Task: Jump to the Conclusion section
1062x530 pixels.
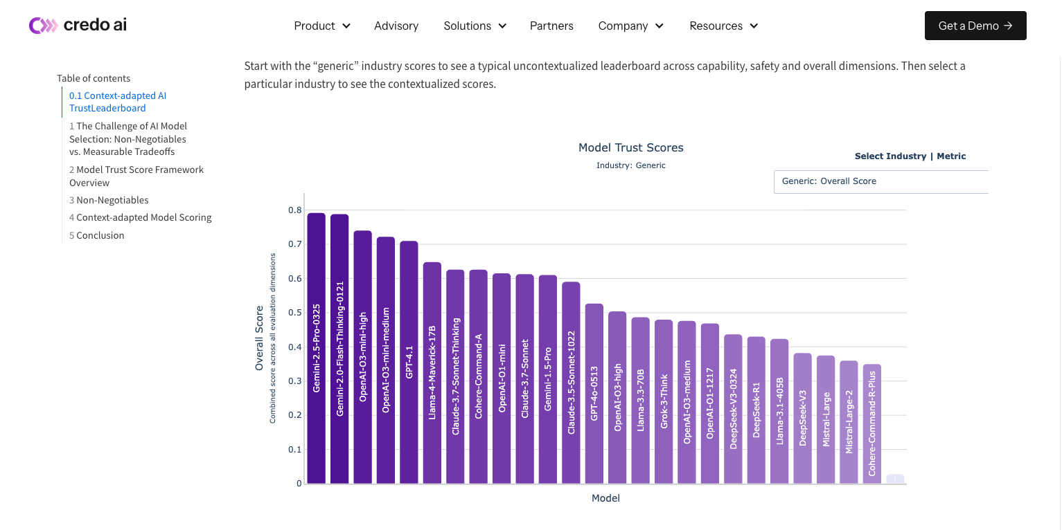Action: coord(97,235)
